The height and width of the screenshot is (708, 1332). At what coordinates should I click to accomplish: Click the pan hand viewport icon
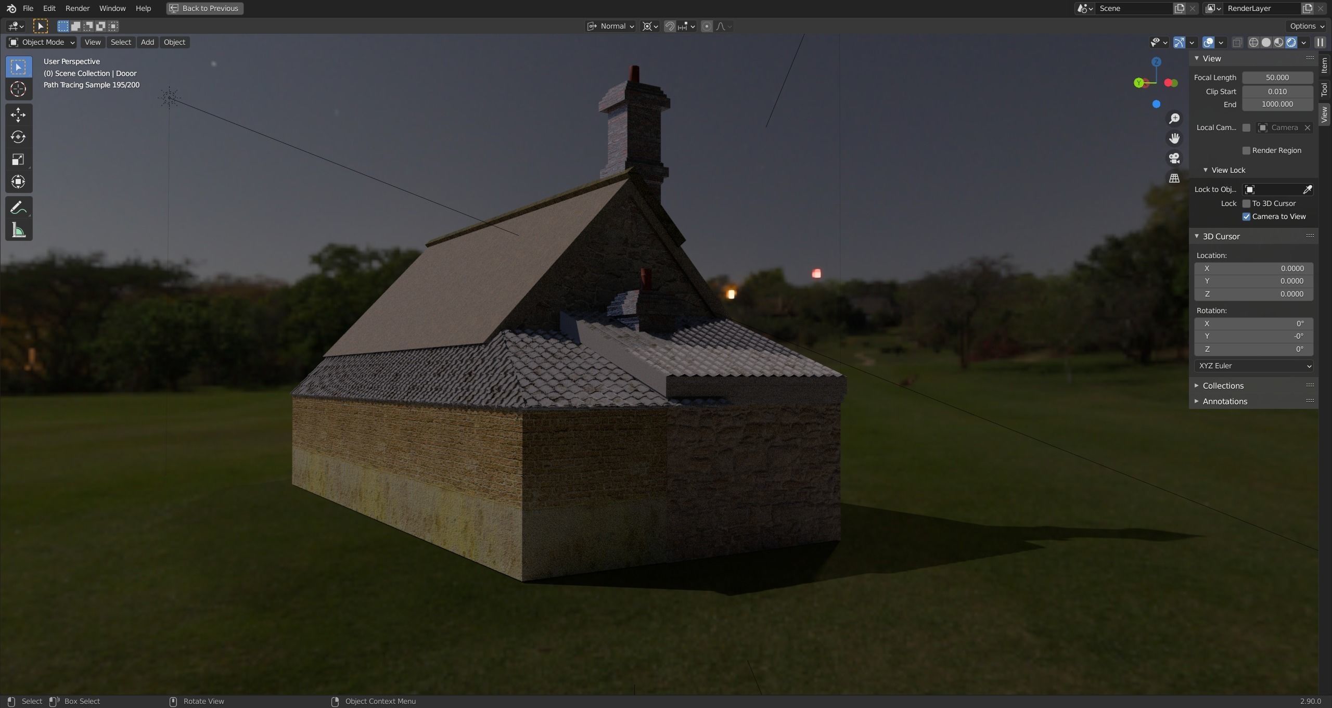point(1174,138)
